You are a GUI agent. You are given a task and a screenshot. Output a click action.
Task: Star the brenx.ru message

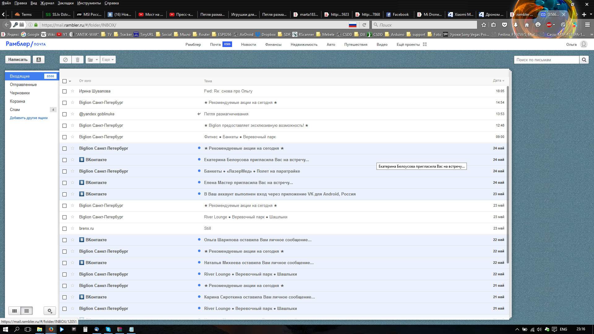[x=72, y=229]
